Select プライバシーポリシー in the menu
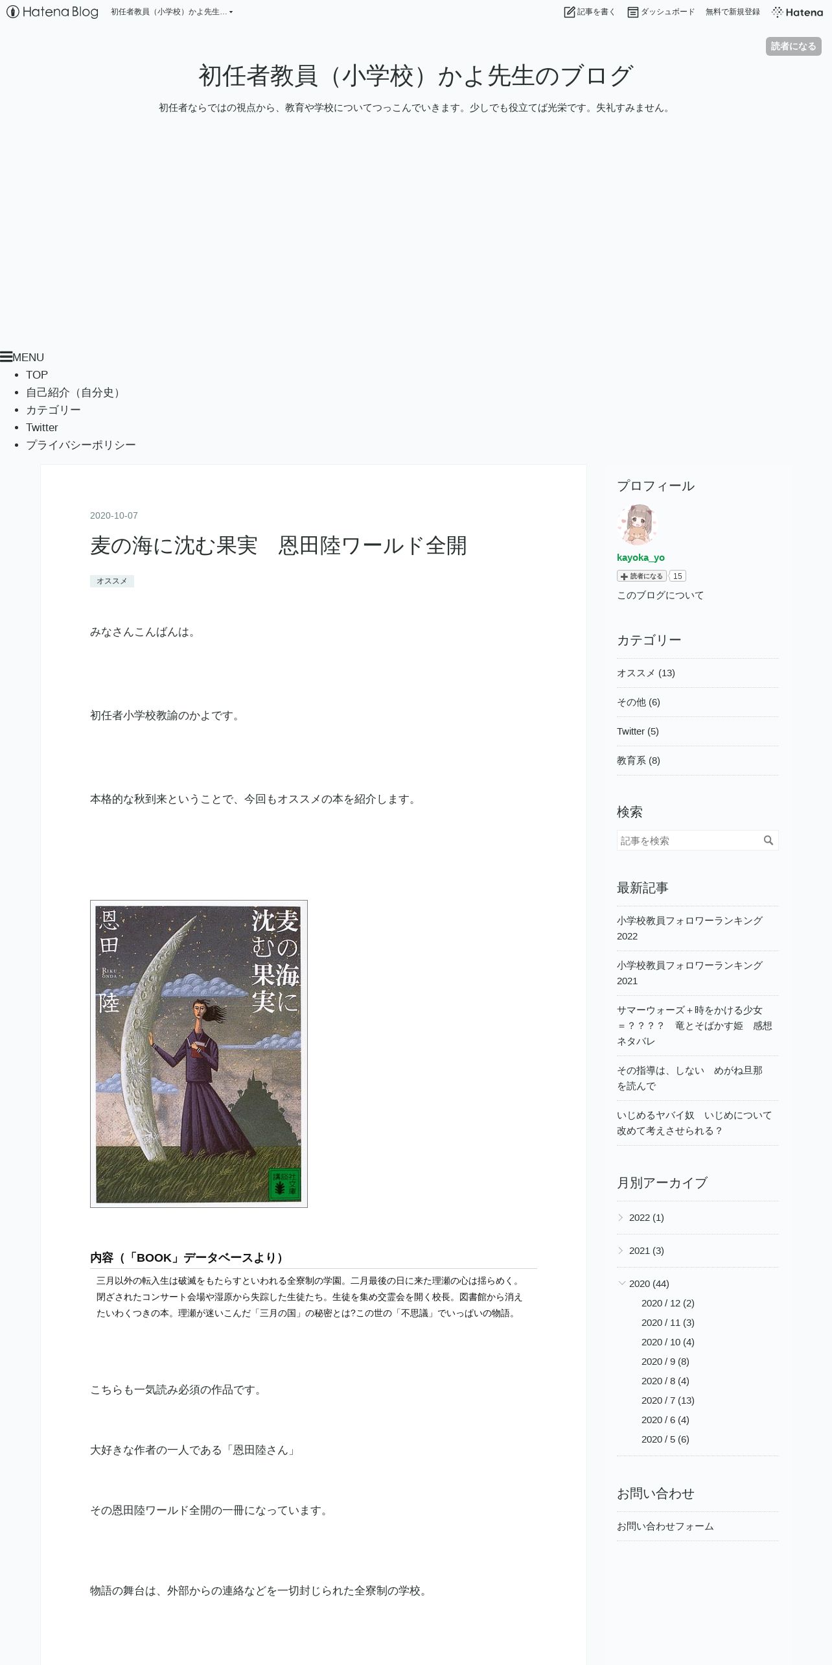Image resolution: width=832 pixels, height=1665 pixels. [81, 445]
